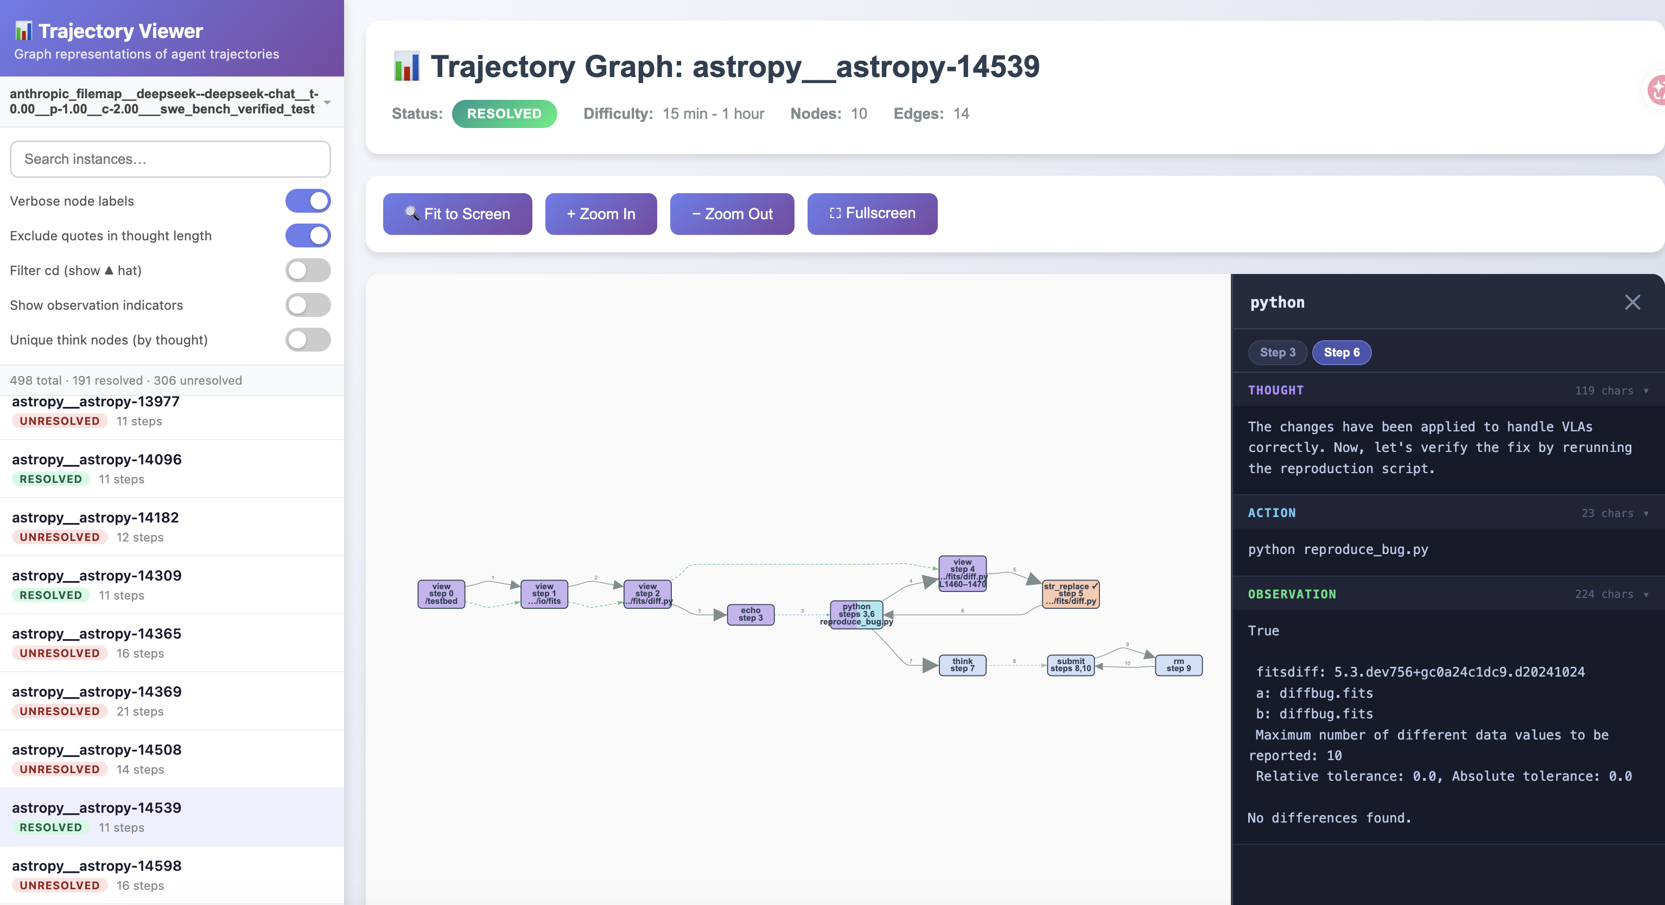This screenshot has height=905, width=1665.
Task: Click 'No differences found.' observation text
Action: [x=1329, y=818]
